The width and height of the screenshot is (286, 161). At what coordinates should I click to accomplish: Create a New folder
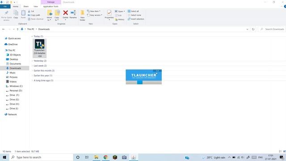coord(82,16)
